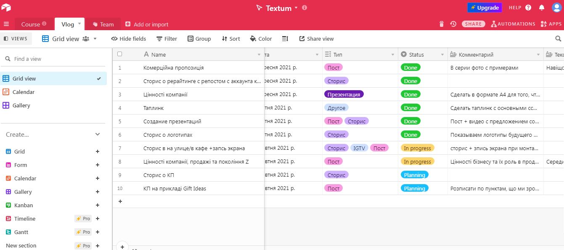Click comment 'В серии фото с примерами'
The height and width of the screenshot is (250, 564).
tap(484, 68)
